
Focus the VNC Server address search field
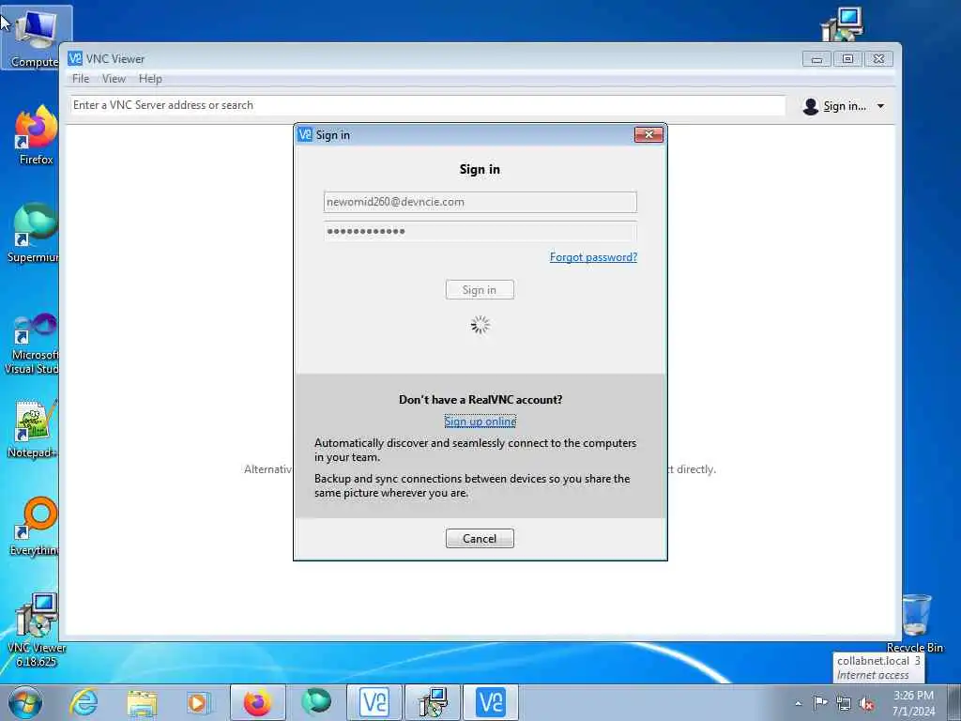(427, 105)
